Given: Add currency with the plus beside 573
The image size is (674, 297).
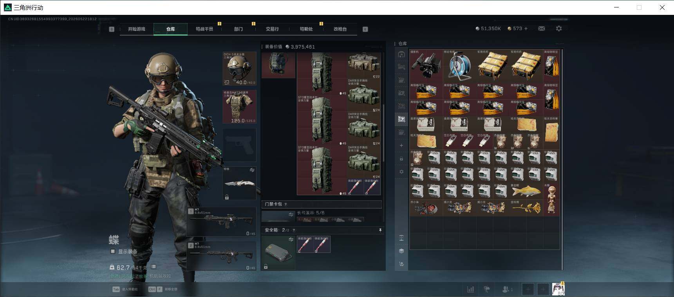Looking at the screenshot, I should click(526, 29).
